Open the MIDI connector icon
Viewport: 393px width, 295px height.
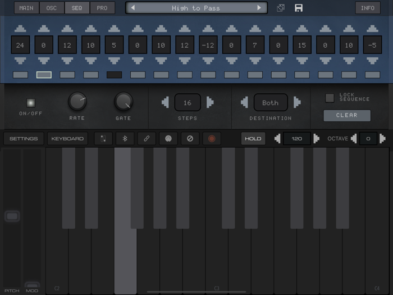(x=168, y=138)
